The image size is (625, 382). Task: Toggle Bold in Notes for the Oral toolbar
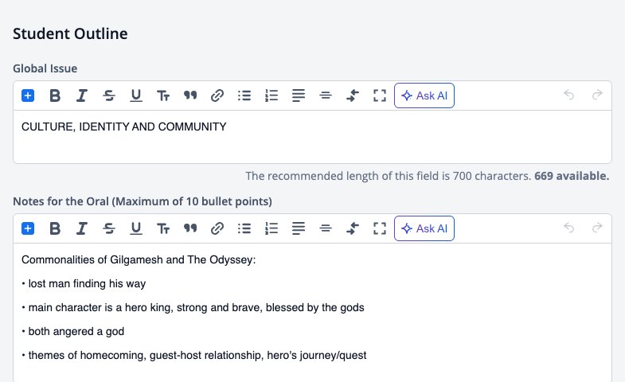pos(55,228)
